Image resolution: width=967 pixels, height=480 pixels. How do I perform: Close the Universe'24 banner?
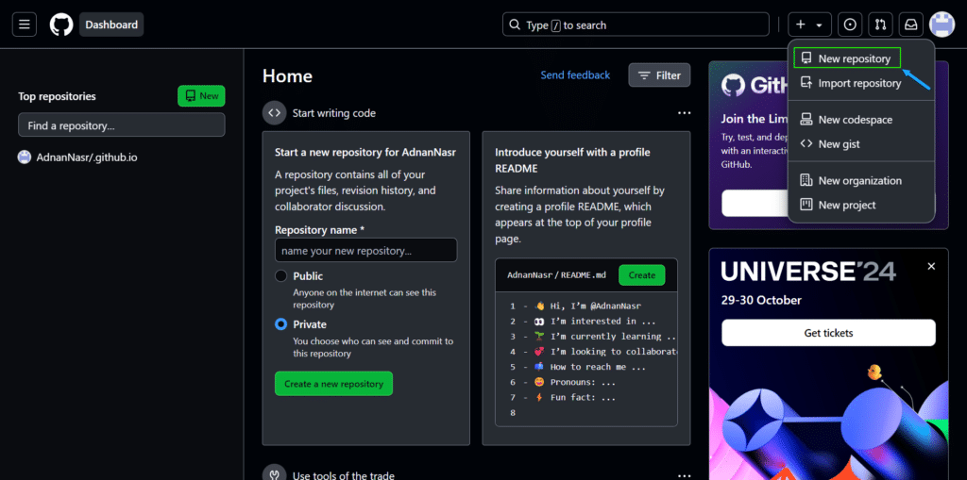[x=931, y=266]
